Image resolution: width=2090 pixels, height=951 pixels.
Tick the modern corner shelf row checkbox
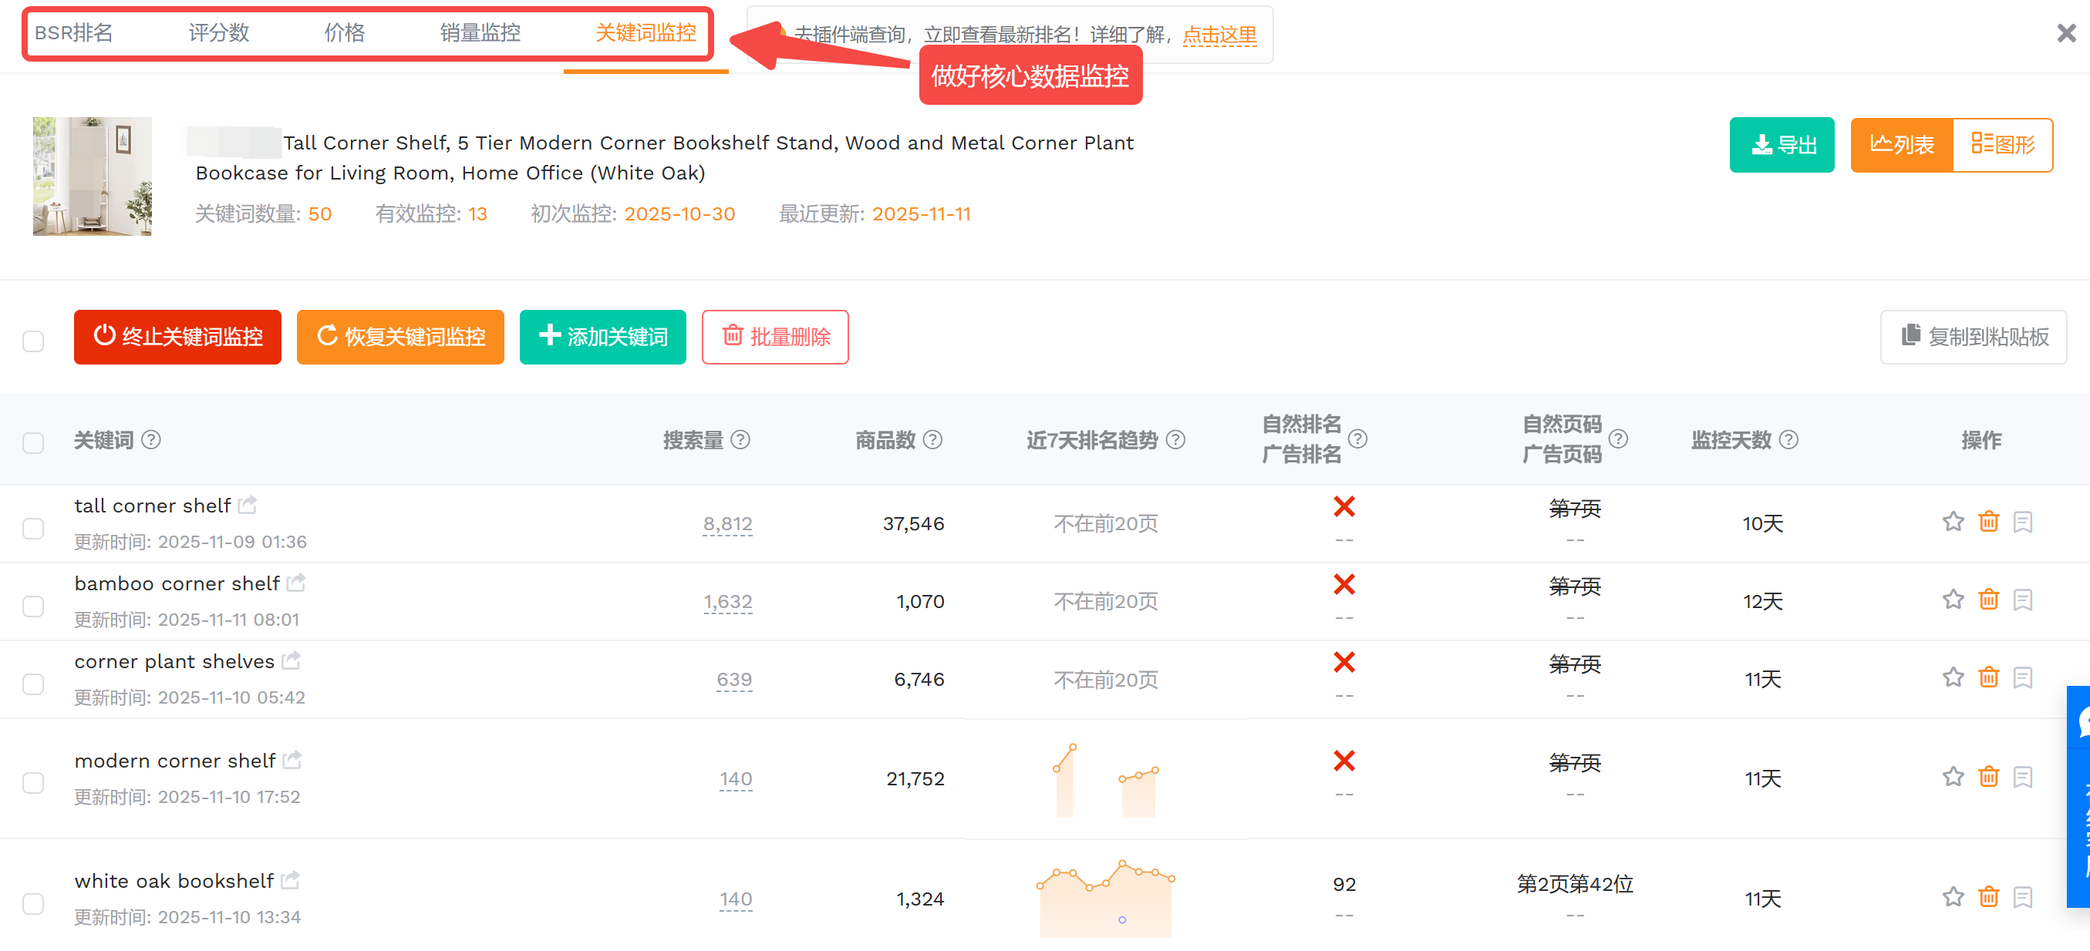pos(33,783)
